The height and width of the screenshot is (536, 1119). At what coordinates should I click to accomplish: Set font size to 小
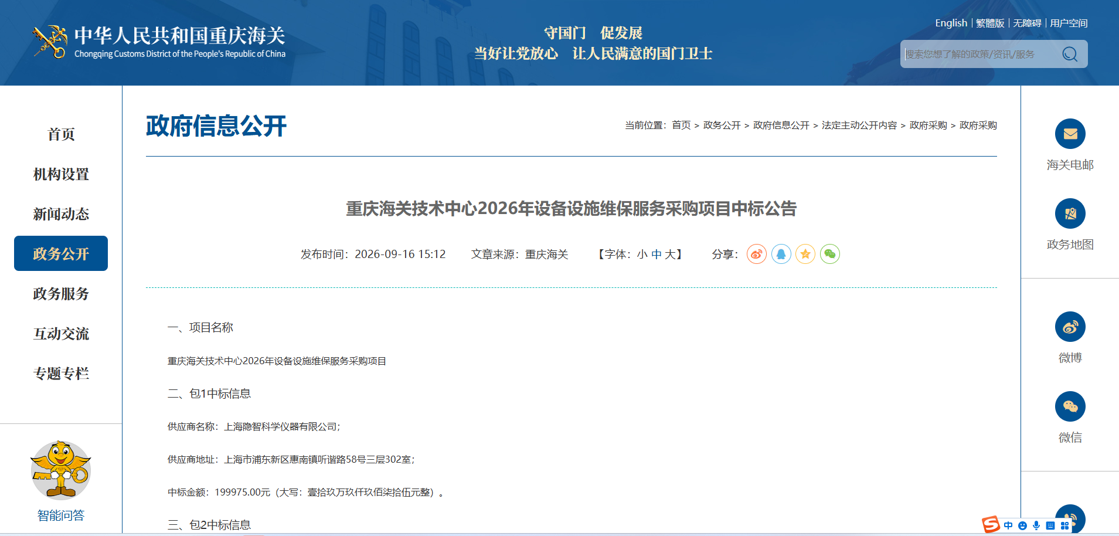click(x=642, y=255)
